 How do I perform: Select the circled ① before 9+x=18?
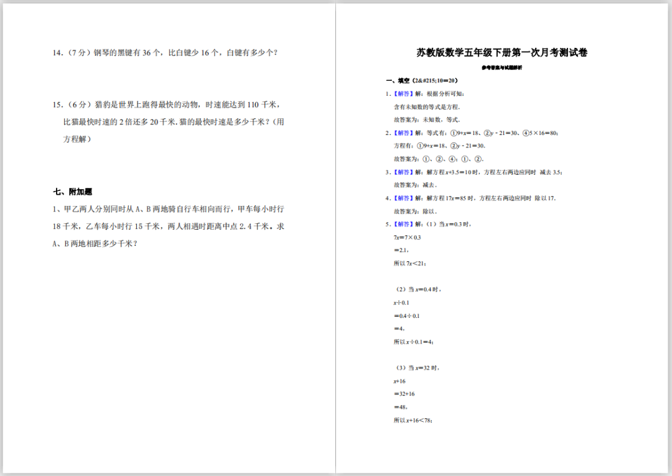coord(453,133)
